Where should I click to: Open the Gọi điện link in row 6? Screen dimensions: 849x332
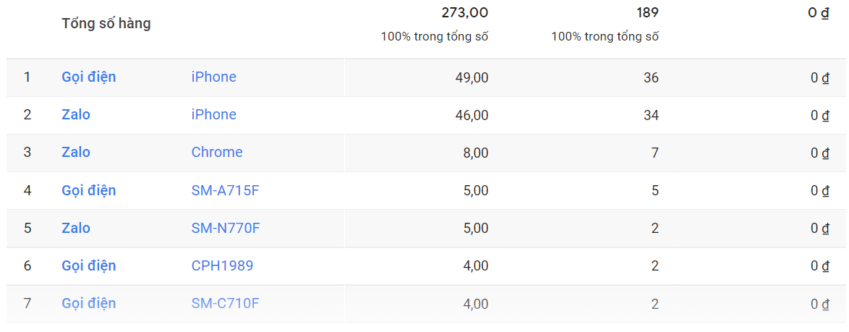click(x=89, y=266)
